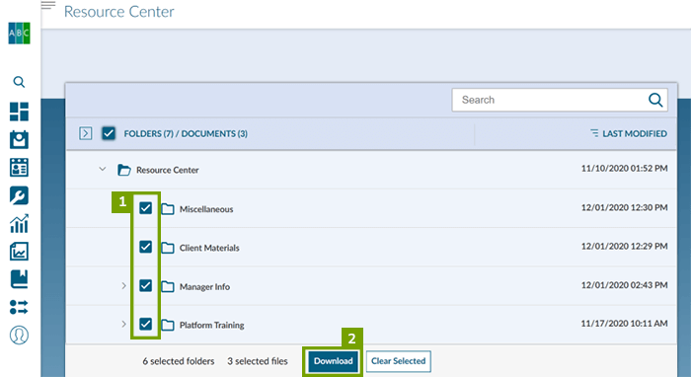Uncheck the select-all header checkbox

[x=109, y=133]
